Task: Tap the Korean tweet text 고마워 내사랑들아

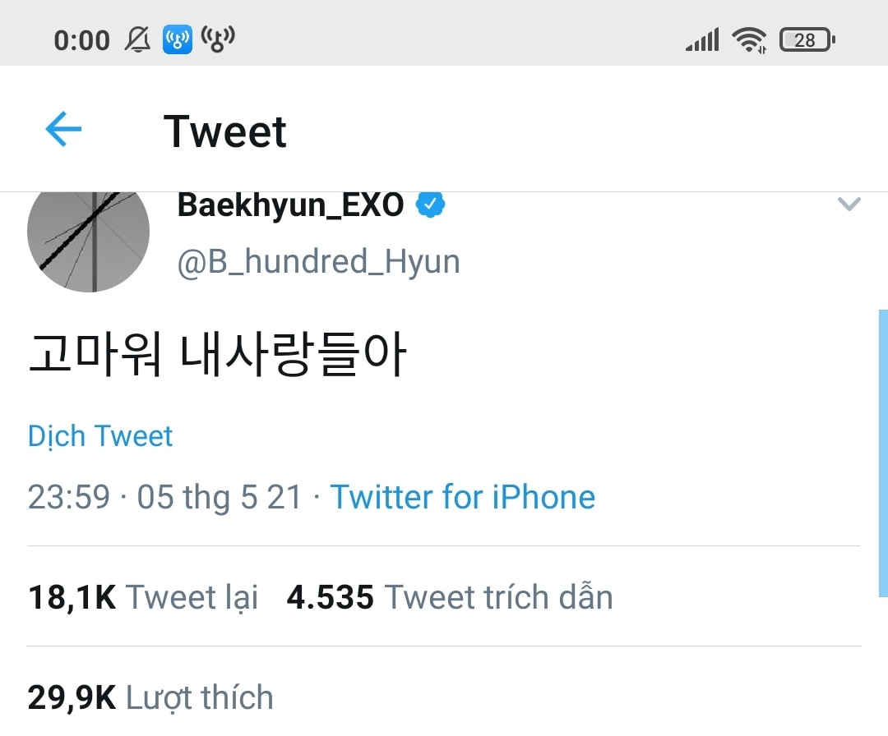Action: (217, 354)
